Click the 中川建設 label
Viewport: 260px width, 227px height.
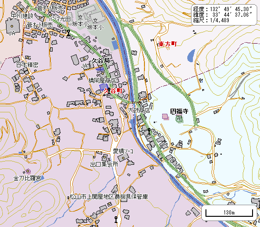tap(22, 16)
